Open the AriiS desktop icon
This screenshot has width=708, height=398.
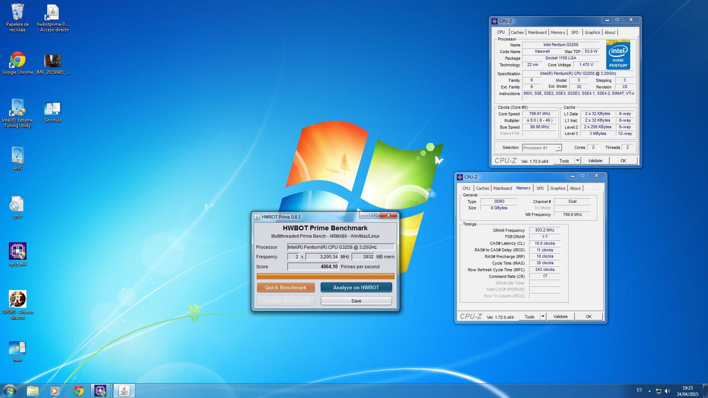click(x=17, y=158)
